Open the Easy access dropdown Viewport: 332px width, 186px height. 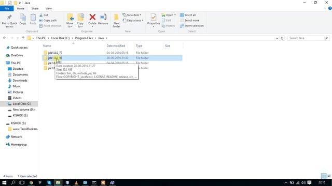[133, 21]
